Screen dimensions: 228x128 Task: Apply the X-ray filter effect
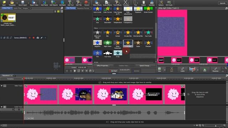[118, 54]
